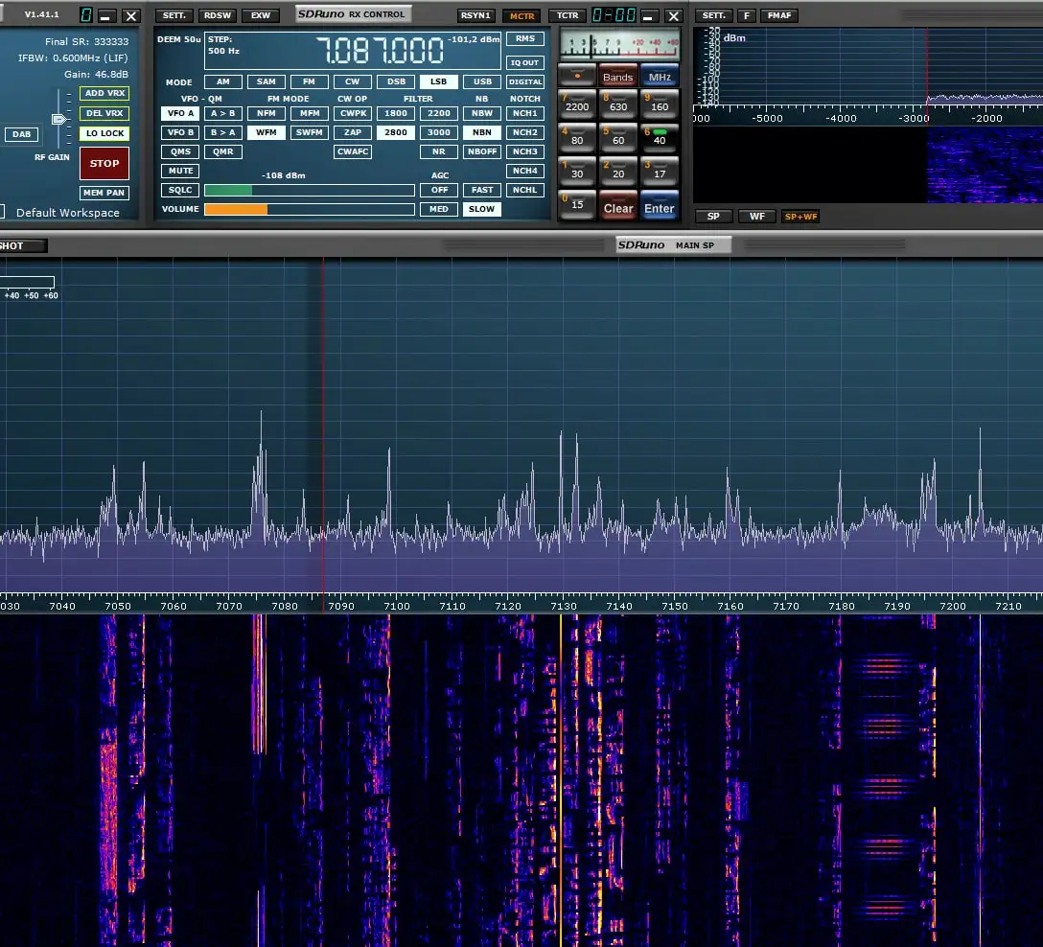Switch mode to USB
This screenshot has height=947, width=1043.
(x=482, y=82)
